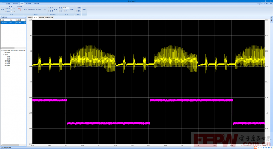Viewport: 273px width, 149px height.
Task: Click the Alive status cell
Action: (12, 23)
